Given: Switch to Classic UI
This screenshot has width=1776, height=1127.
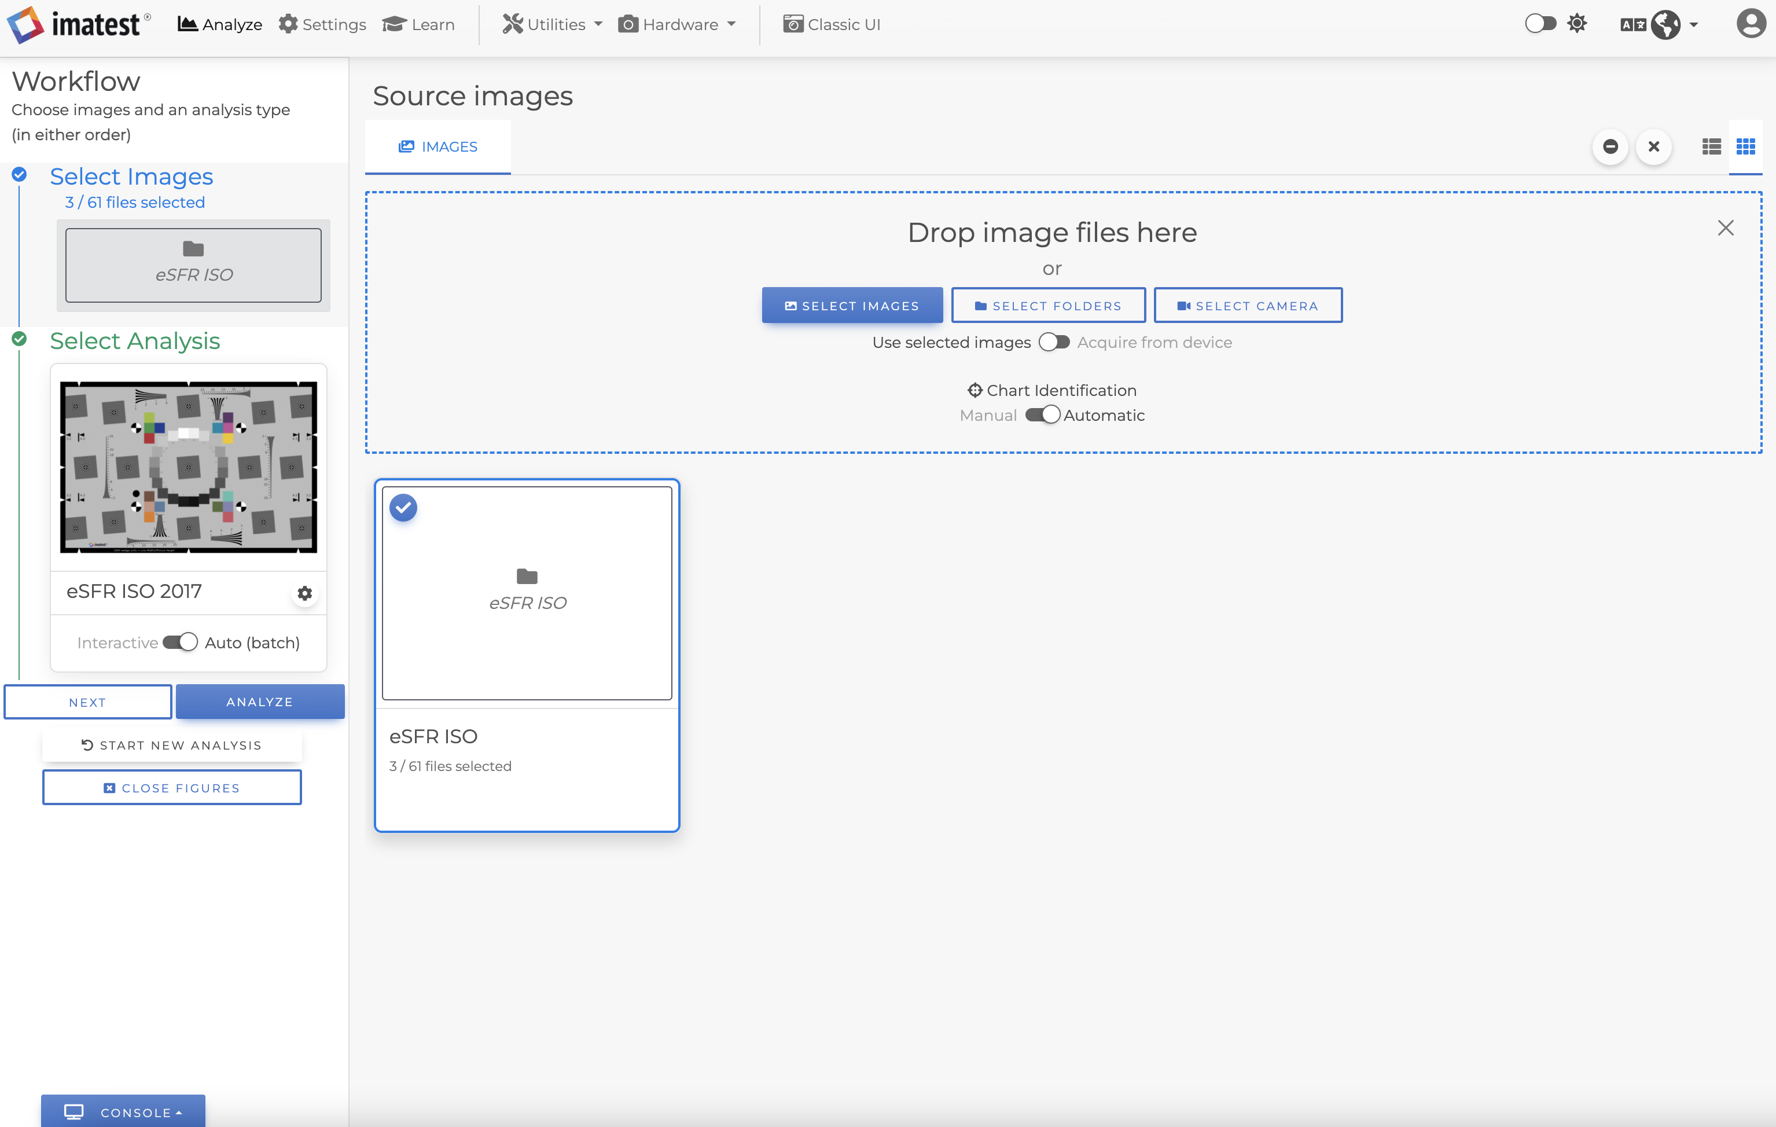Looking at the screenshot, I should pos(831,24).
